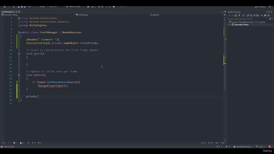Click the warnings count indicator
The width and height of the screenshot is (274, 154).
click(x=21, y=143)
